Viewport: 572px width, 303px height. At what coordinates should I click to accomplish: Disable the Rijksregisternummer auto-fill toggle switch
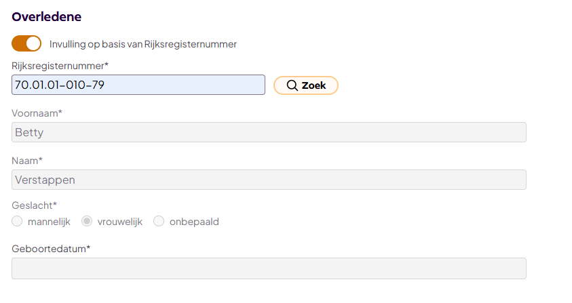(26, 44)
